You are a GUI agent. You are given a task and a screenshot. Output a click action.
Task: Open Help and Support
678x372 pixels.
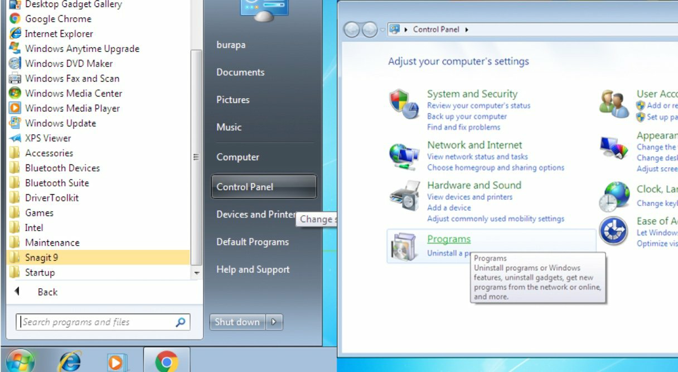(x=253, y=269)
